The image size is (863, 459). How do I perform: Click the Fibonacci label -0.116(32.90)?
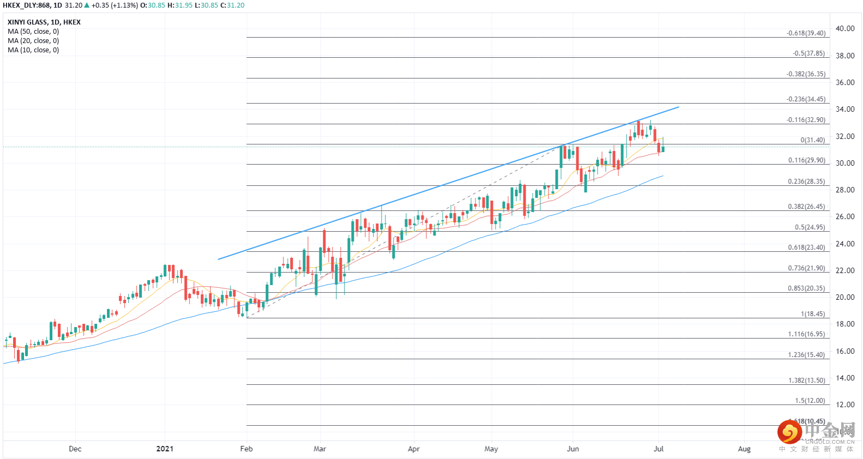click(806, 120)
